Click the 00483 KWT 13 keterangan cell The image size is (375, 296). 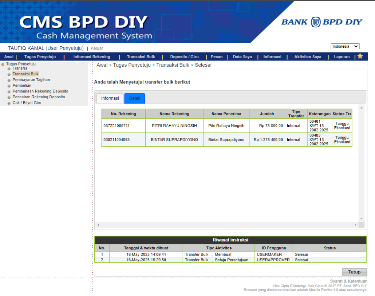tap(320, 140)
